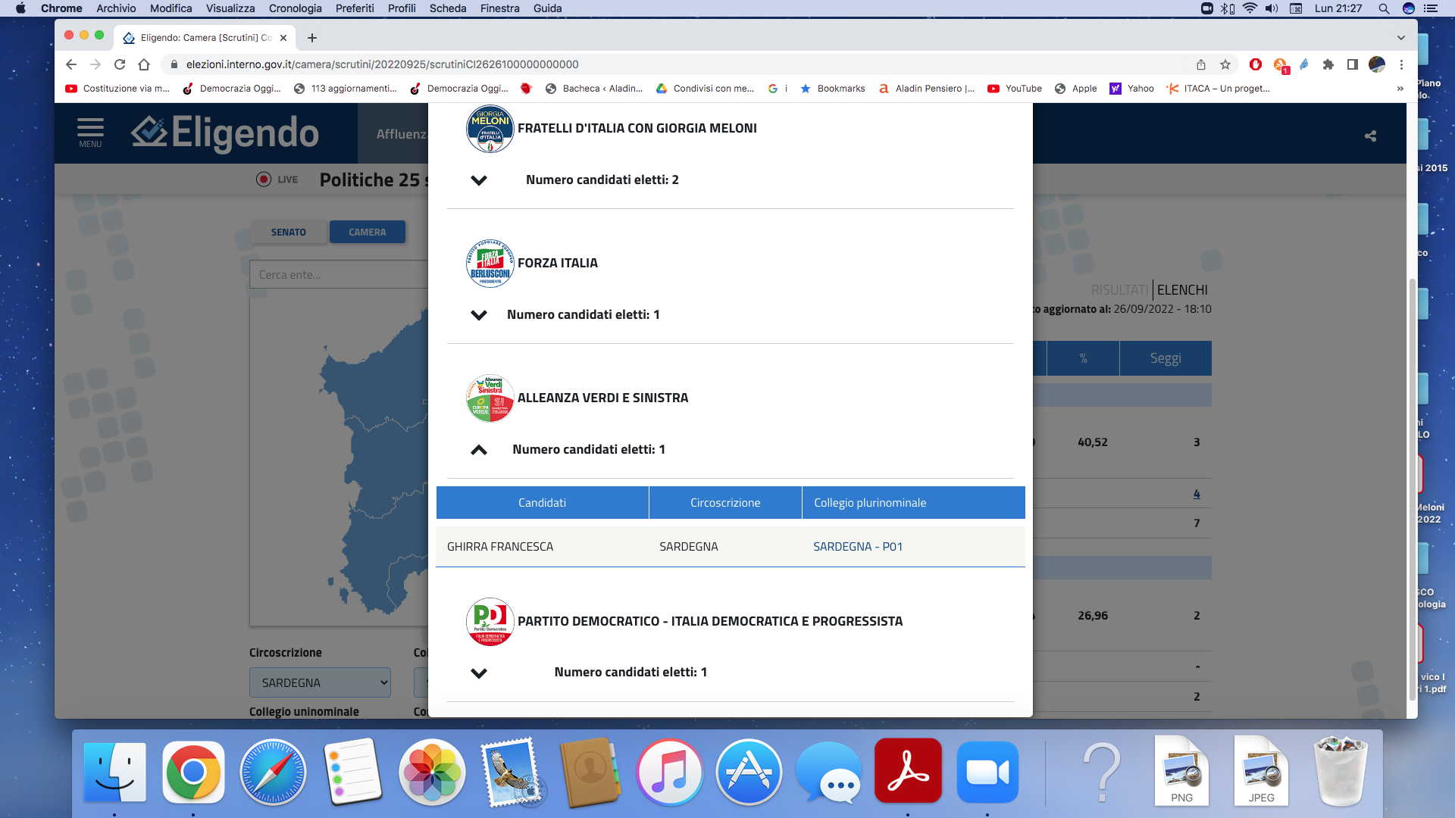
Task: Switch to SENATO tab
Action: (x=289, y=233)
